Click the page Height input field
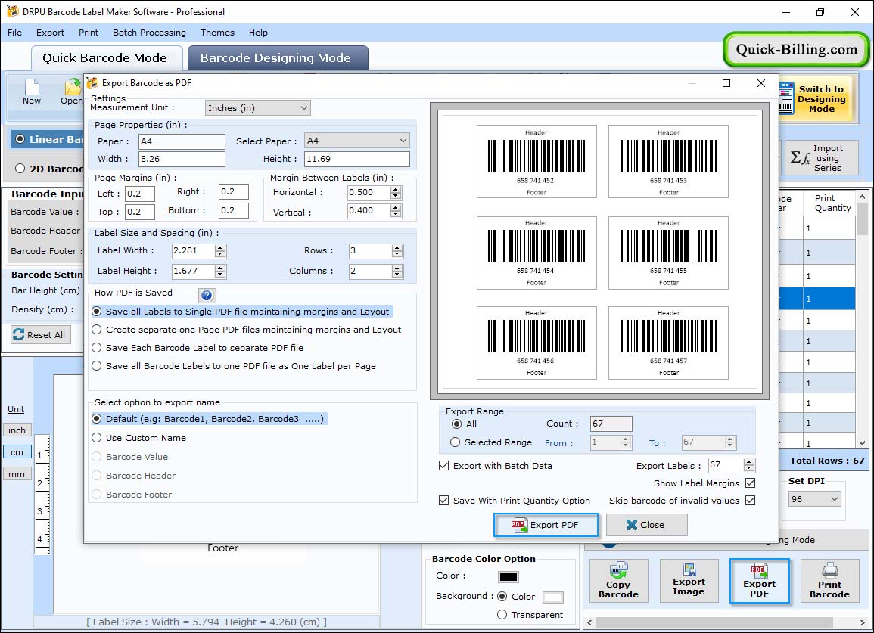 coord(356,159)
